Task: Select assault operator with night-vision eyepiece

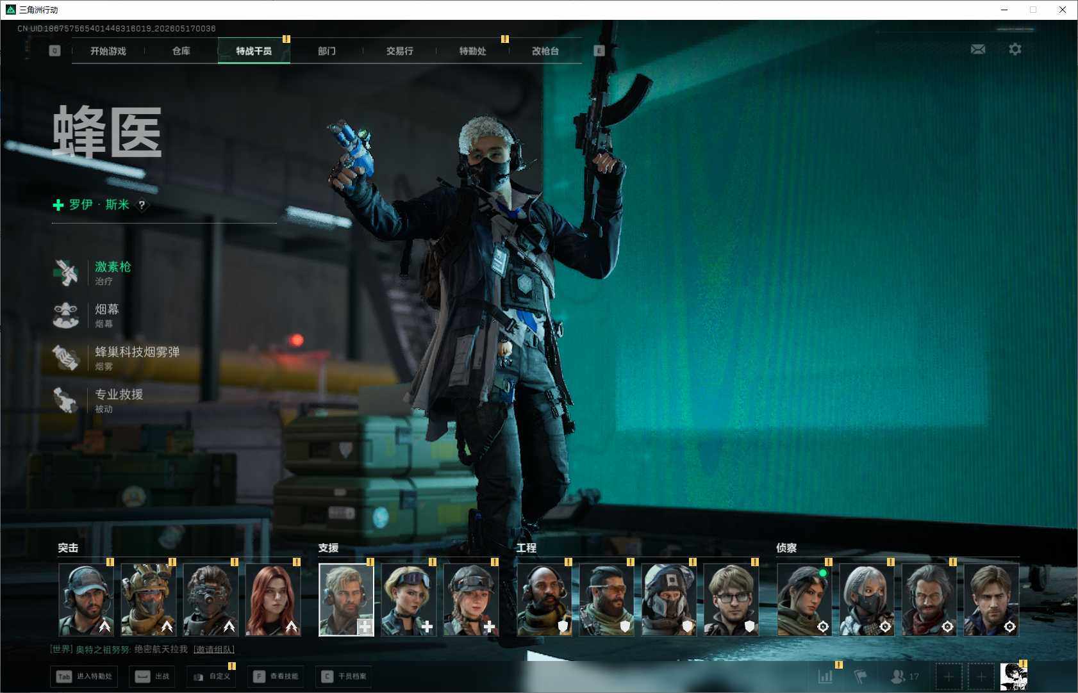Action: pos(211,599)
